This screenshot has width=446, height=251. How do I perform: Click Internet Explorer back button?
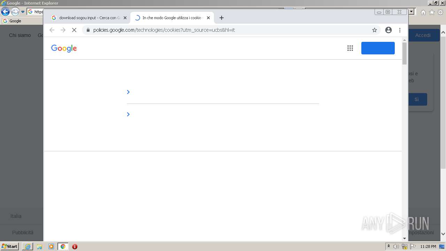[x=5, y=12]
